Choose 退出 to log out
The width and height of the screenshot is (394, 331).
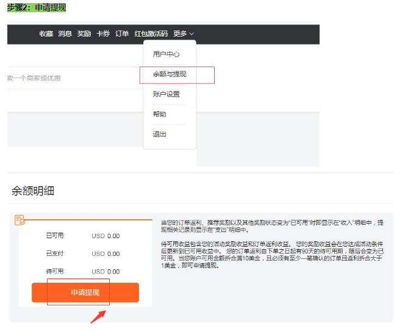[x=159, y=134]
